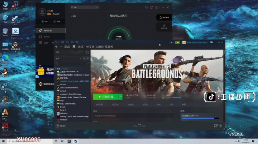Clear the accelerator search text with X
This screenshot has height=144, width=258.
point(97,7)
